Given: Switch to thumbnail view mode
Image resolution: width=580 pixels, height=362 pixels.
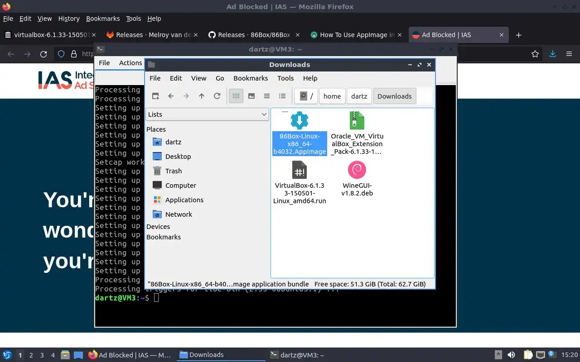Looking at the screenshot, I should (251, 96).
